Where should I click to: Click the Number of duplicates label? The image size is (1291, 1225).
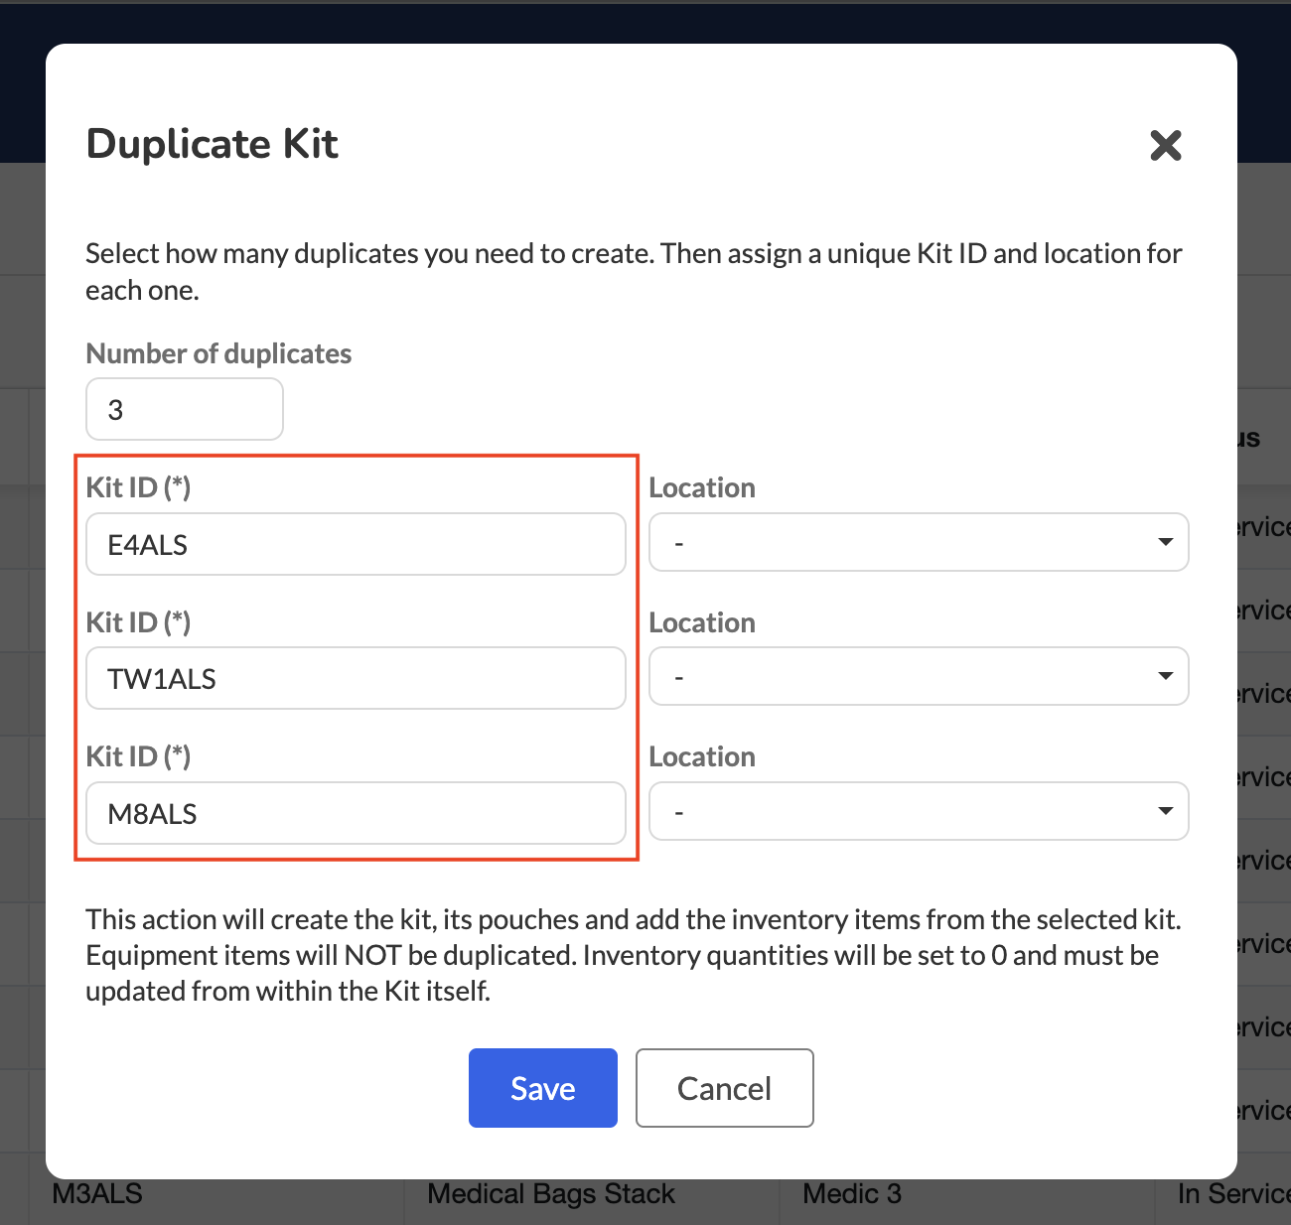point(218,353)
